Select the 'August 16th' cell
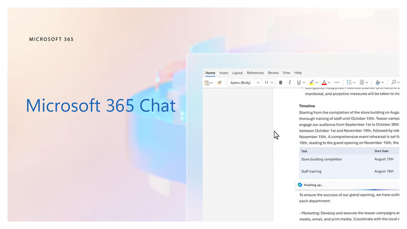This screenshot has height=229, width=407. point(384,172)
